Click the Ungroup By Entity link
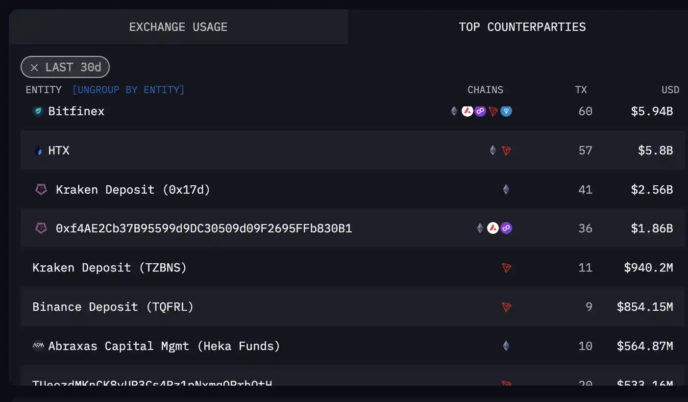This screenshot has height=402, width=688. tap(128, 90)
